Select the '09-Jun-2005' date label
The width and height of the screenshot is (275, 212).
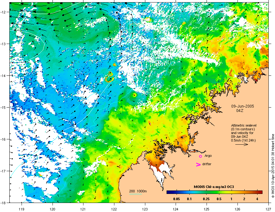point(242,106)
